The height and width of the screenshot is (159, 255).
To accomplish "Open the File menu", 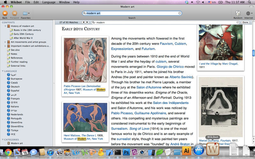I will click(x=28, y=2).
